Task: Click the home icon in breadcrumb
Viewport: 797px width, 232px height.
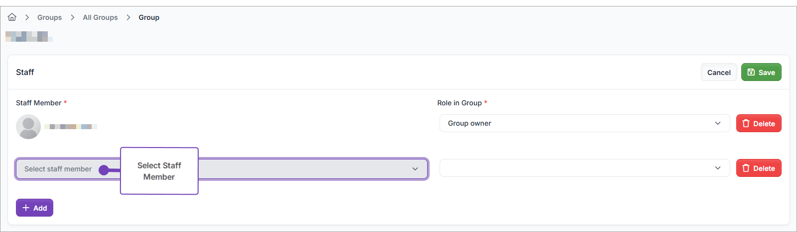Action: point(12,17)
